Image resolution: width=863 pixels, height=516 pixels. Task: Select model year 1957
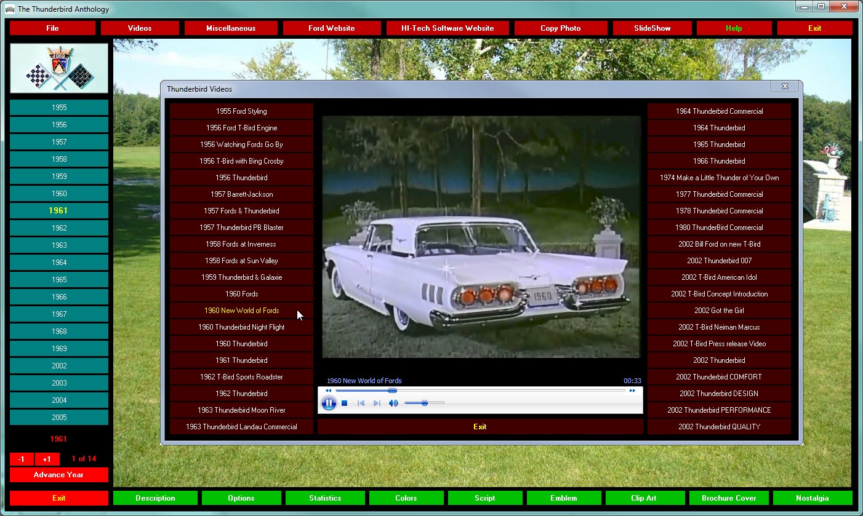coord(59,142)
